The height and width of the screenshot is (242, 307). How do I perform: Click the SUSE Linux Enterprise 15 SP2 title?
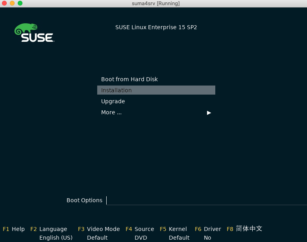coord(156,27)
